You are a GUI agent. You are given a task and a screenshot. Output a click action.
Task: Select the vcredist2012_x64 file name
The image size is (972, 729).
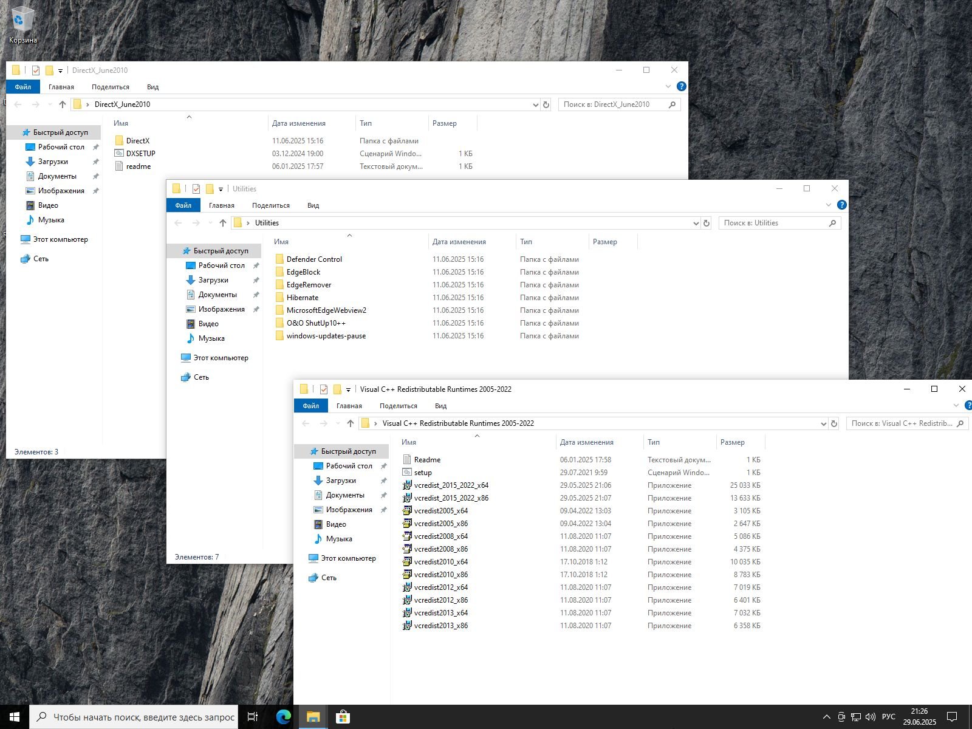pyautogui.click(x=441, y=587)
